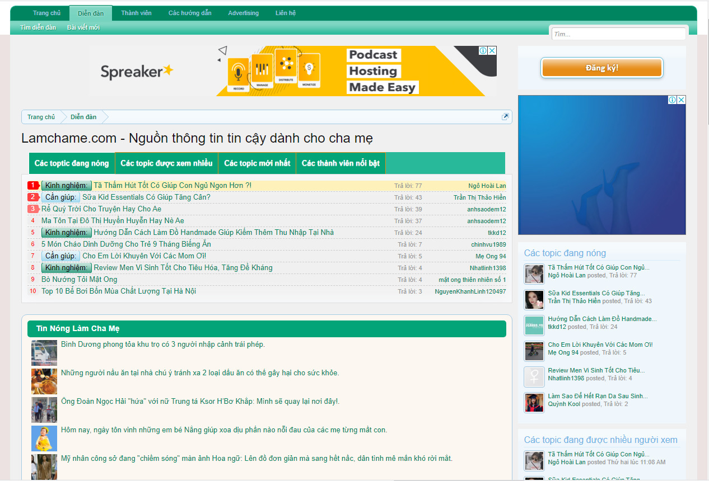Screen dimensions: 709x481
Task: Open thumbnail for Bình Dương news article
Action: pyautogui.click(x=44, y=353)
